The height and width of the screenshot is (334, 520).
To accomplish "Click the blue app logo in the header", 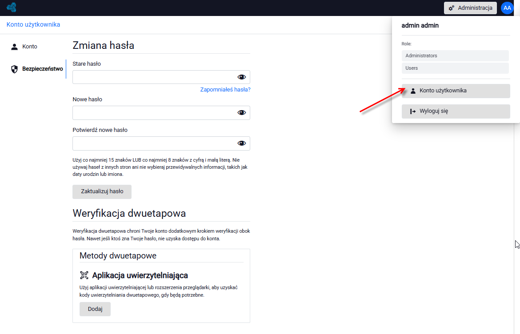I will pyautogui.click(x=11, y=7).
